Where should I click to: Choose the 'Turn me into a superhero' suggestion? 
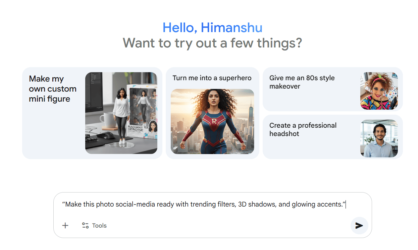[x=212, y=78]
